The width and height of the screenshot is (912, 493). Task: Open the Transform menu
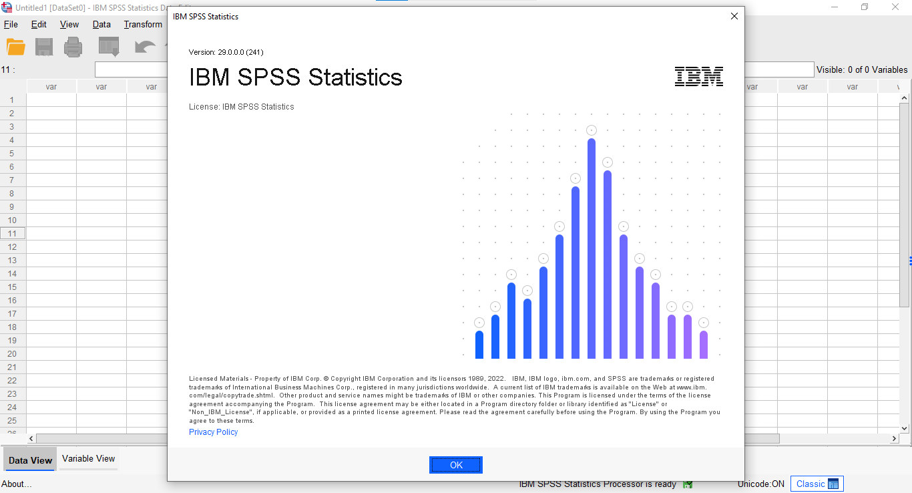pyautogui.click(x=143, y=24)
